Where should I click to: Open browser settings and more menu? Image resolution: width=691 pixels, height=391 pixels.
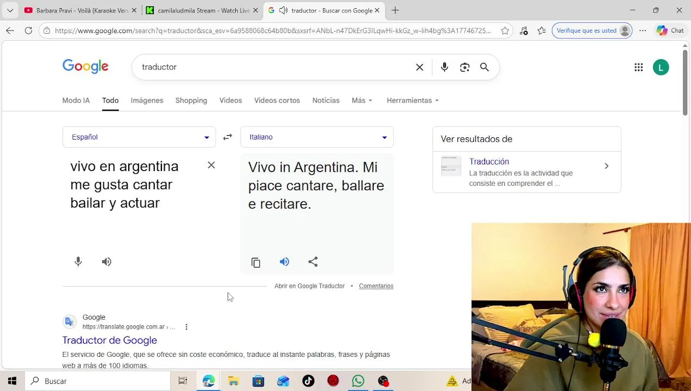(x=643, y=30)
